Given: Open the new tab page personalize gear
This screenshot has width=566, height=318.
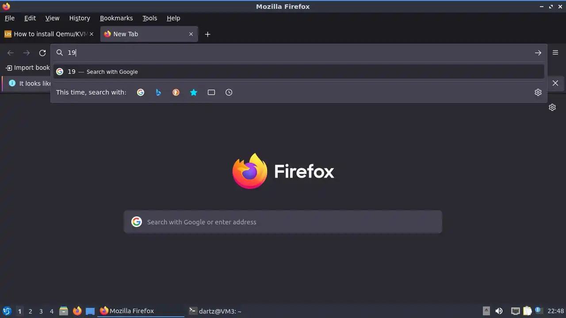Looking at the screenshot, I should [x=552, y=107].
